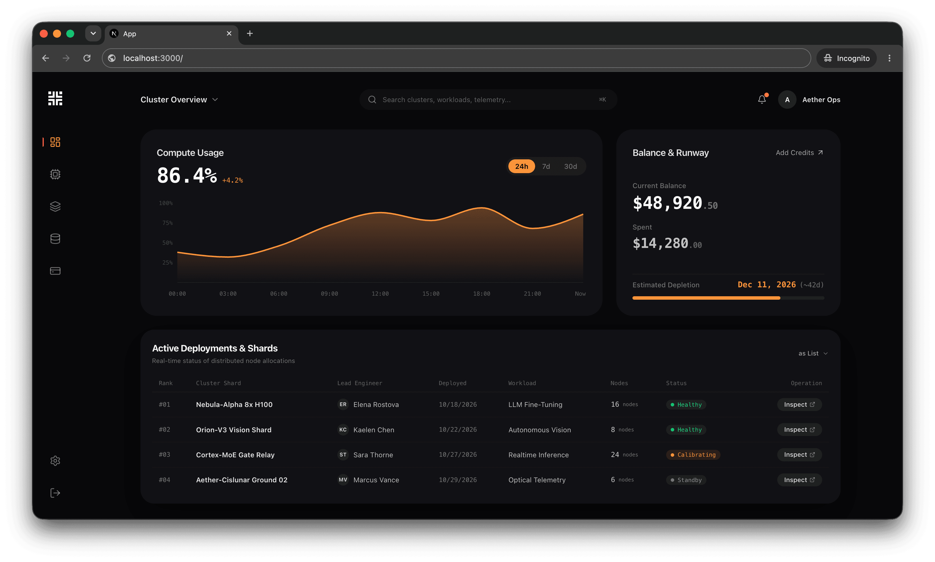This screenshot has height=562, width=935.
Task: Click the $48,920 current balance value
Action: click(x=675, y=203)
